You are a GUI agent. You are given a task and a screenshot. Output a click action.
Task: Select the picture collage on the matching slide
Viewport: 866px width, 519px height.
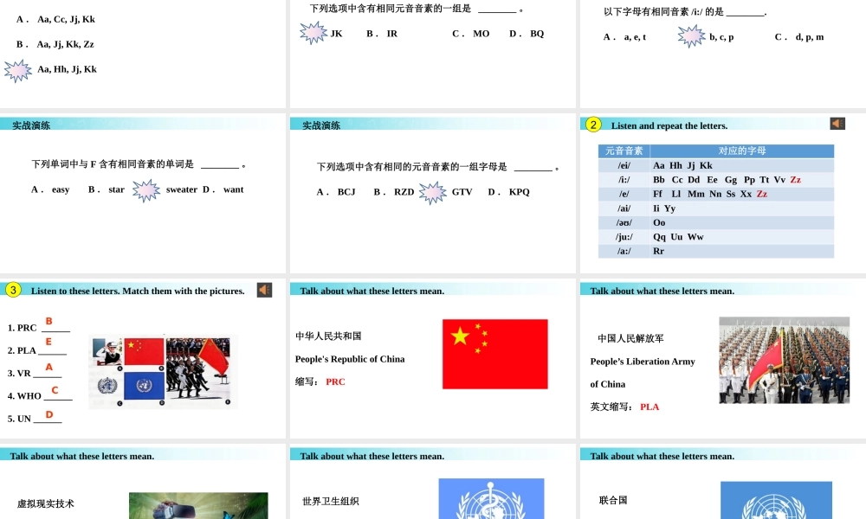(x=163, y=372)
